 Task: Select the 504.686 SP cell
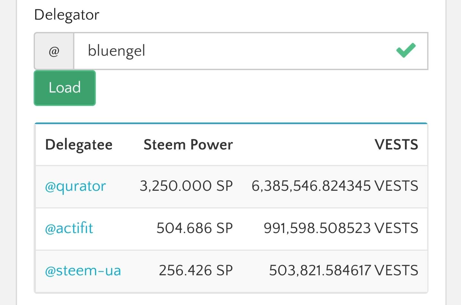tap(194, 228)
